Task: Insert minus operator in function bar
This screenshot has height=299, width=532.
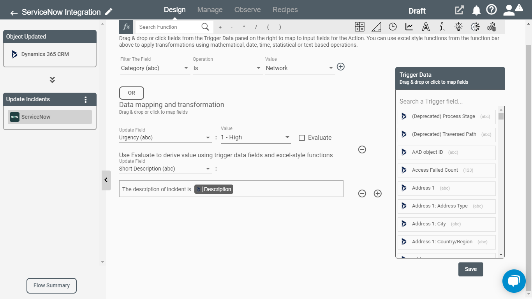Action: coord(232,27)
